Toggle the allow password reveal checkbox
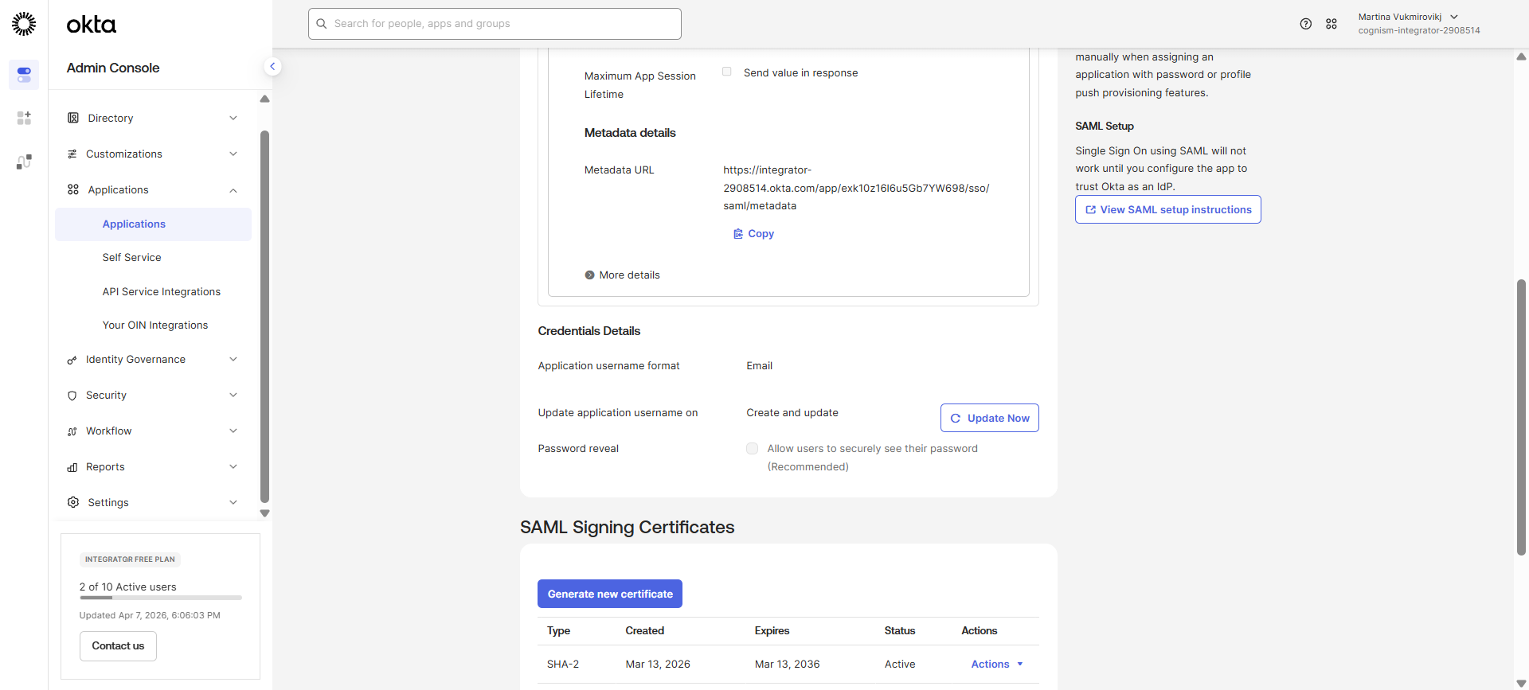The height and width of the screenshot is (690, 1529). click(x=752, y=449)
